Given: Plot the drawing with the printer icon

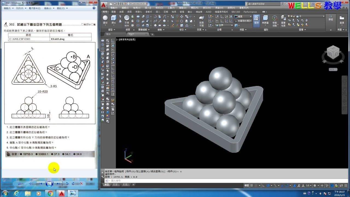Looking at the screenshot, I should (128, 4).
